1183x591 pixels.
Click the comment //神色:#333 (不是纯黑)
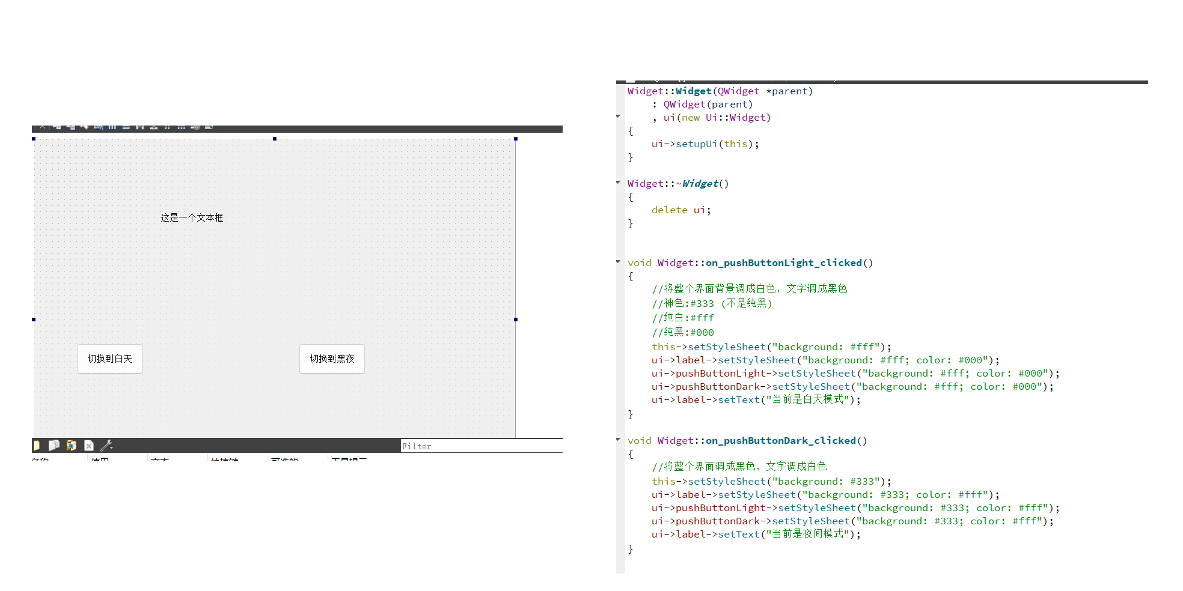(712, 303)
